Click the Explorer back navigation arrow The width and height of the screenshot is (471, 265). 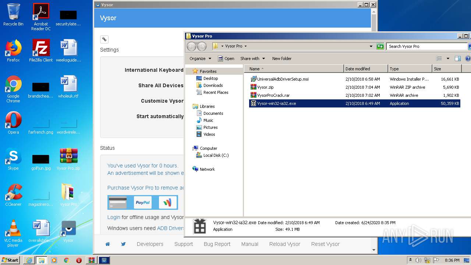[192, 46]
